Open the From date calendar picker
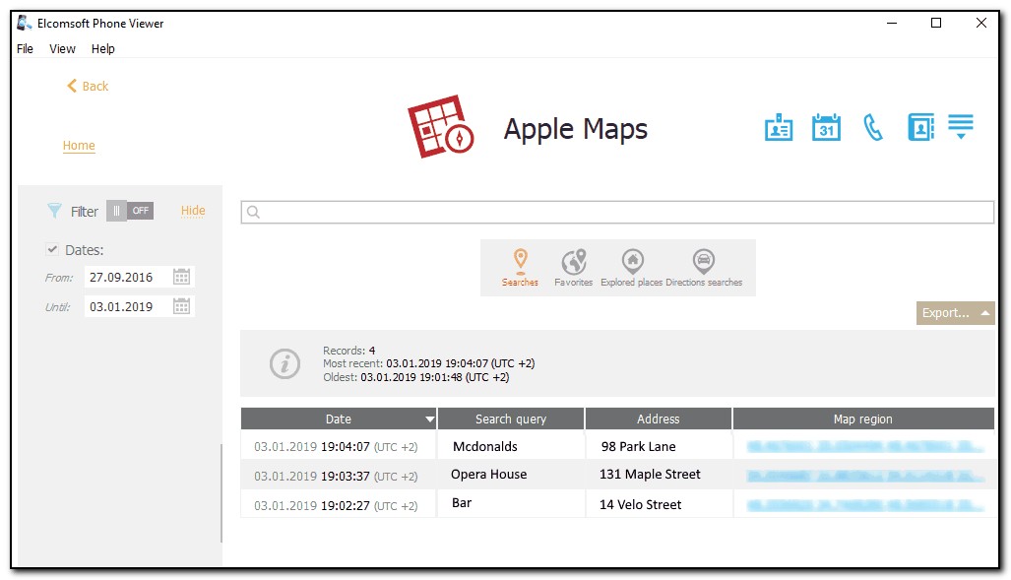Image resolution: width=1011 pixels, height=580 pixels. coord(181,278)
